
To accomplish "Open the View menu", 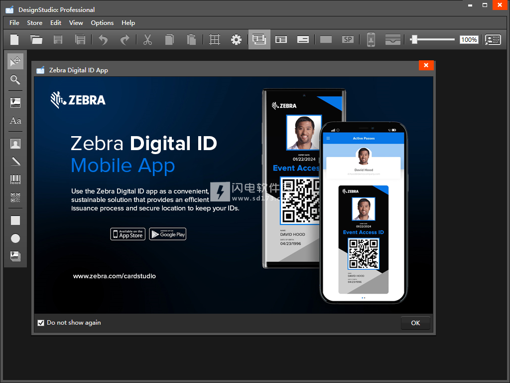I will point(76,23).
